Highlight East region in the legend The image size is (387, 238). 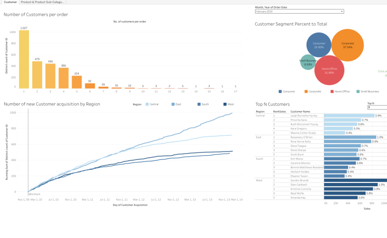pyautogui.click(x=173, y=104)
